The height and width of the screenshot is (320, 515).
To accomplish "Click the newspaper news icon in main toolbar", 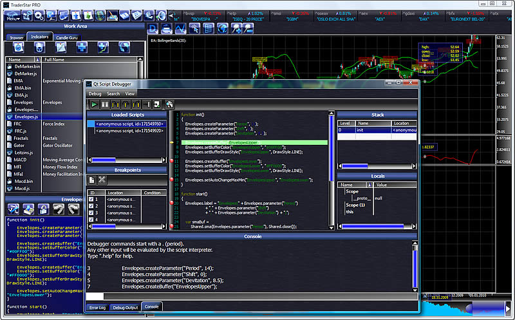I will 136,15.
